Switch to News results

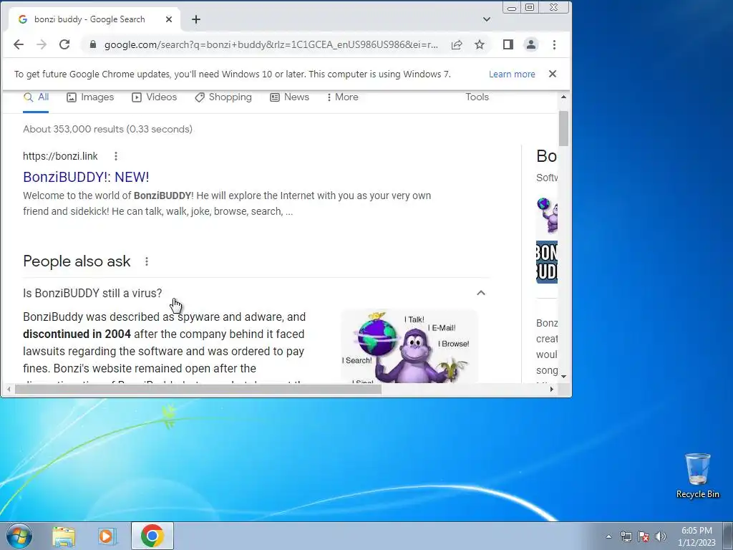289,97
